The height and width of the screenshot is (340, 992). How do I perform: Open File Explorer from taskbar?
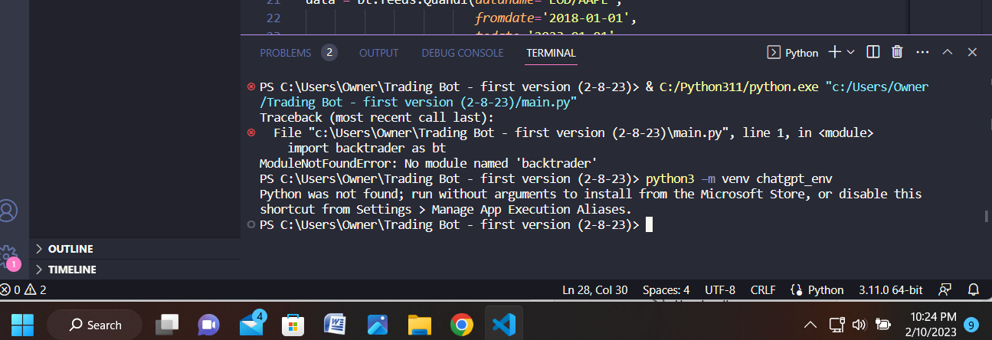pos(419,325)
